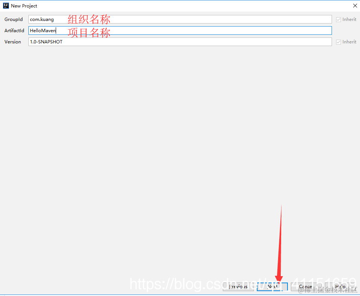Open the Help button

coord(340,287)
